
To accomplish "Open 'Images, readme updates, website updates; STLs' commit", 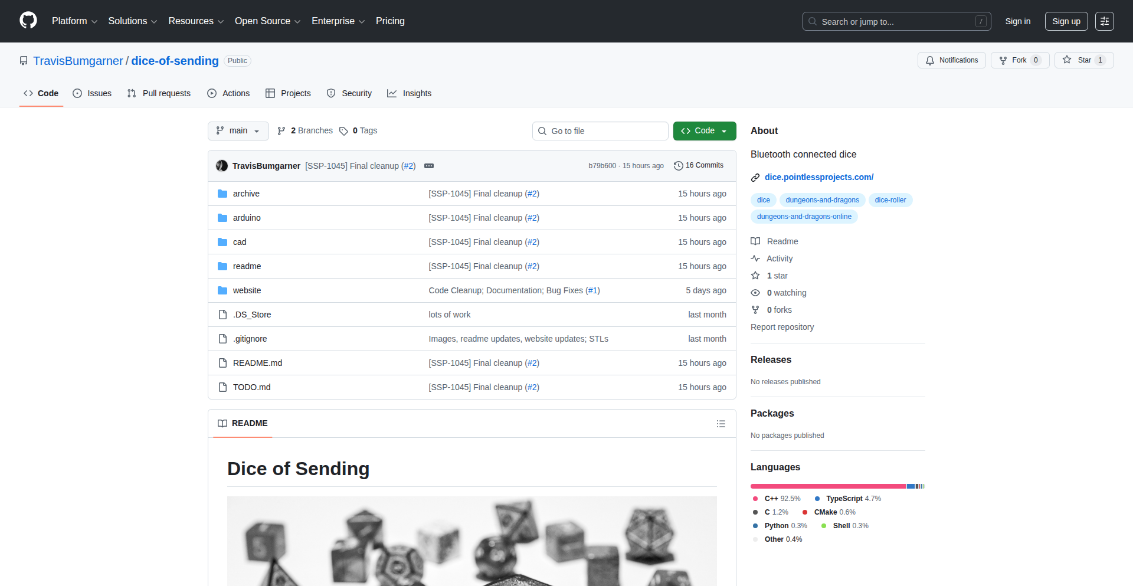I will 518,339.
